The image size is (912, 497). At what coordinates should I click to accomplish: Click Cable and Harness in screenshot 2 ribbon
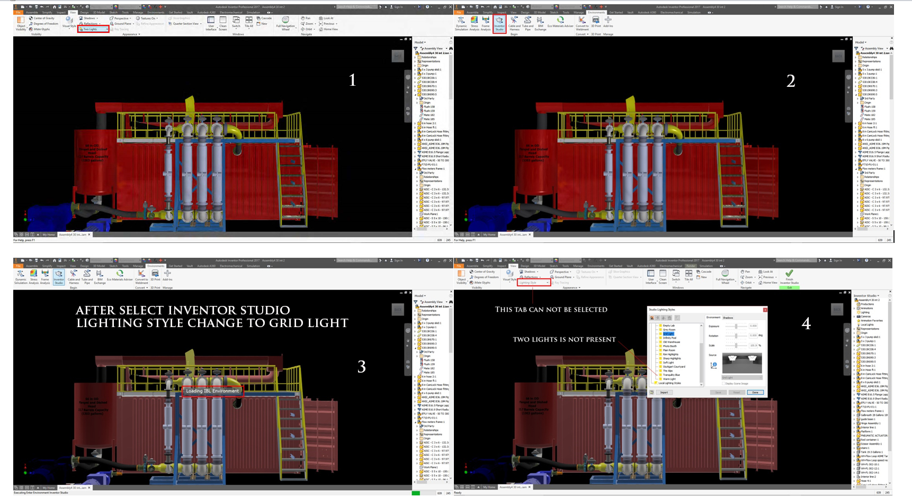coord(514,23)
